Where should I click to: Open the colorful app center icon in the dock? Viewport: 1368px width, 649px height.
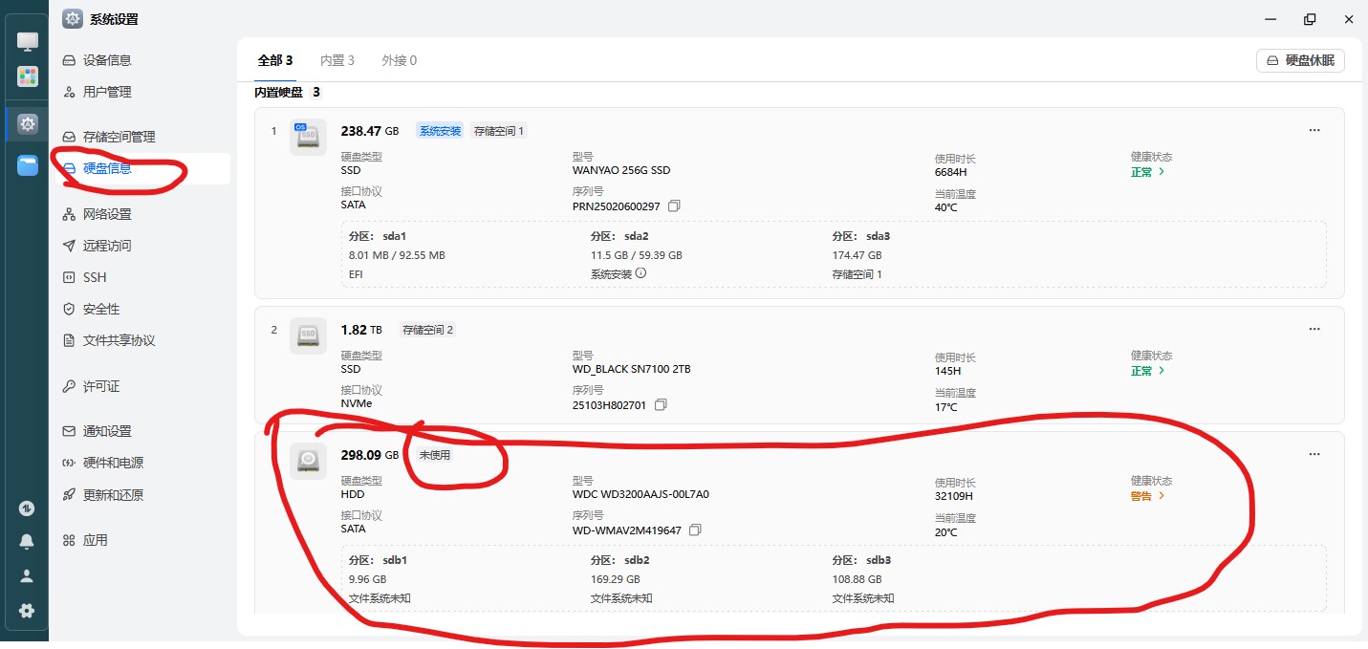point(28,76)
